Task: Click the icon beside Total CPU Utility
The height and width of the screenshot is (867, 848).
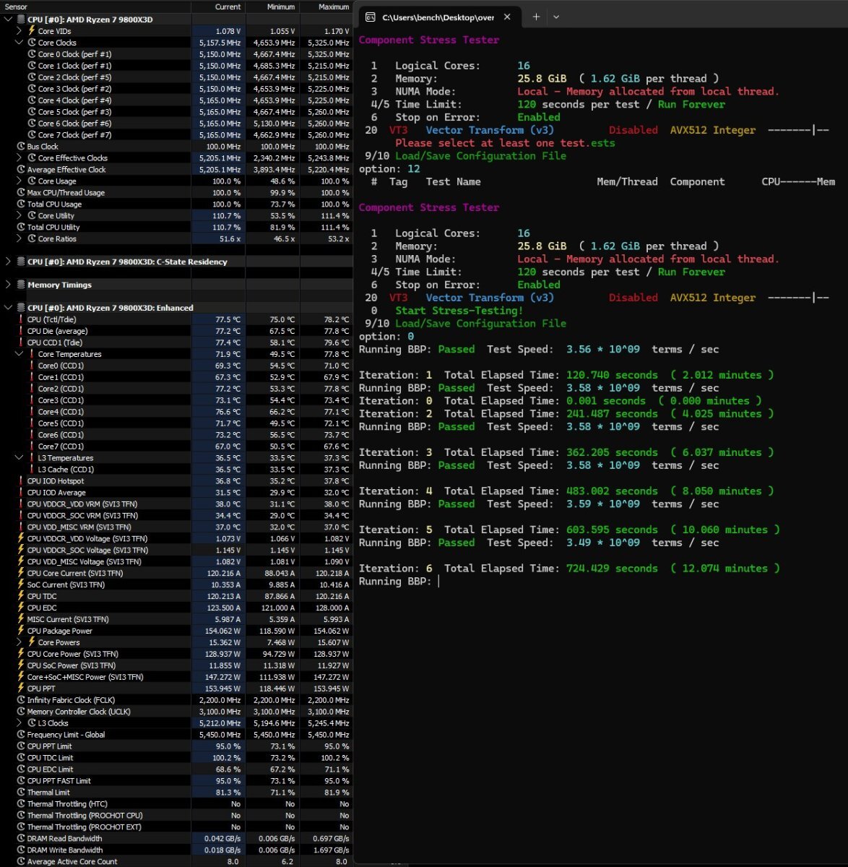Action: tap(21, 228)
